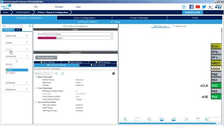The width and height of the screenshot is (224, 126).
Task: Open the Pinout dropdown menu
Action: click(115, 22)
